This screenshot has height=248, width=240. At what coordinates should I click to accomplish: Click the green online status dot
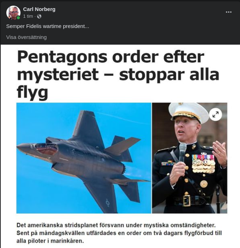(18, 18)
